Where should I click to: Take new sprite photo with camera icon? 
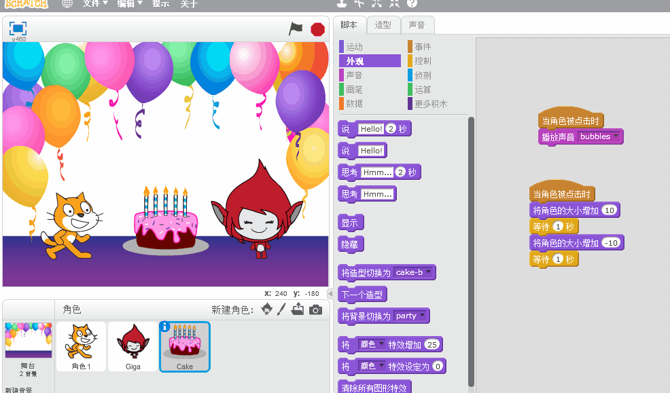315,310
